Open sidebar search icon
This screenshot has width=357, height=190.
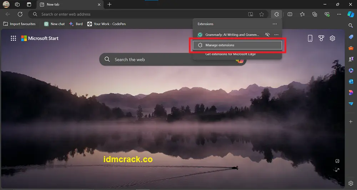pyautogui.click(x=351, y=25)
